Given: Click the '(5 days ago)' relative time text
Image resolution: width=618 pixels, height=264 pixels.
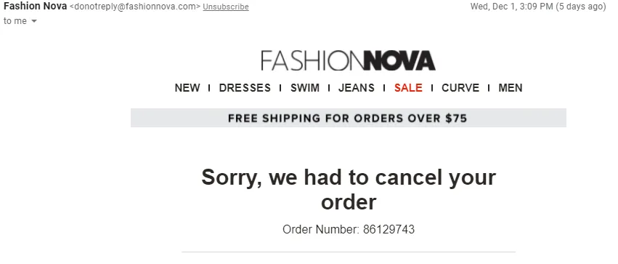Looking at the screenshot, I should 580,7.
